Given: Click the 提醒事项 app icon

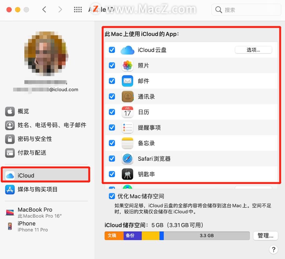Looking at the screenshot, I should click(x=127, y=127).
